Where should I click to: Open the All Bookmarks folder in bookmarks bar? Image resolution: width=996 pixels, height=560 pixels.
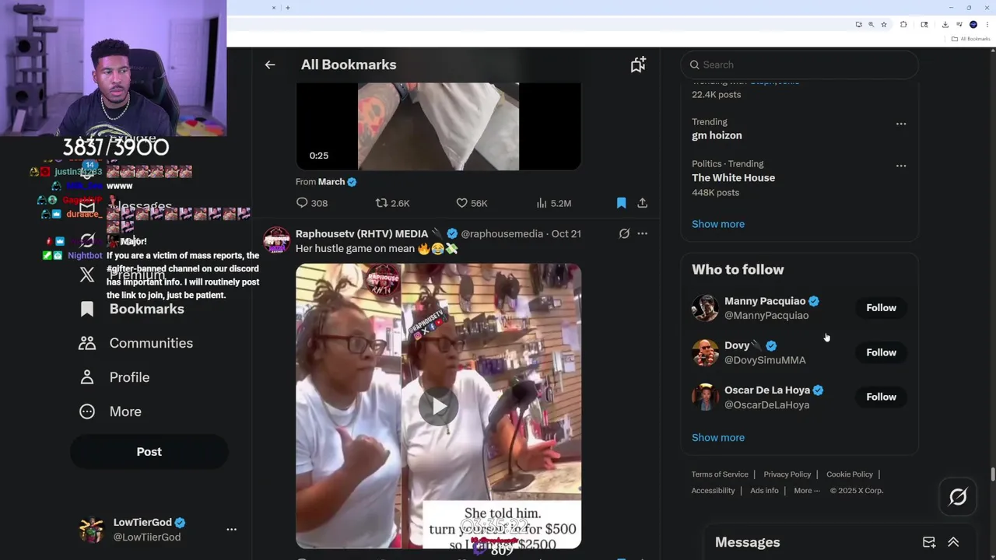pos(970,39)
